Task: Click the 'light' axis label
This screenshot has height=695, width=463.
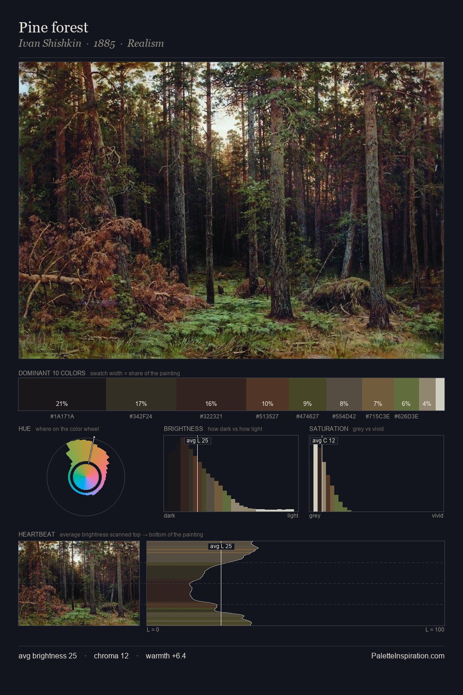Action: coord(293,516)
